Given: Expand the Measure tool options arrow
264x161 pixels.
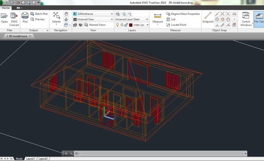Looking at the screenshot, I should 158,24.
